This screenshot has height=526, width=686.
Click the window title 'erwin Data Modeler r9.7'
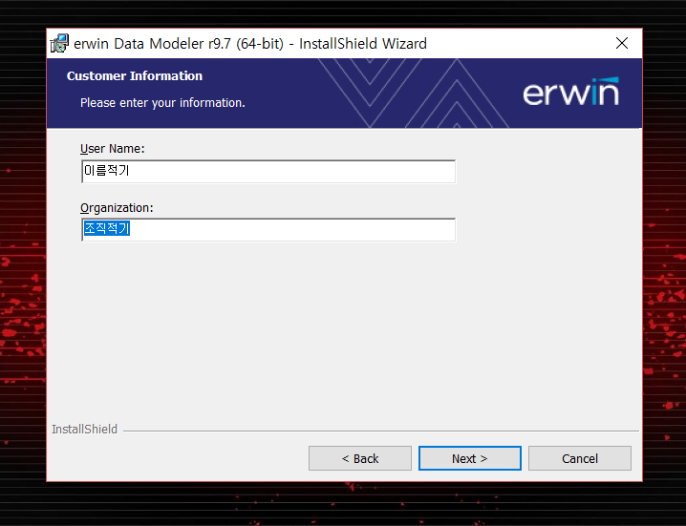250,44
